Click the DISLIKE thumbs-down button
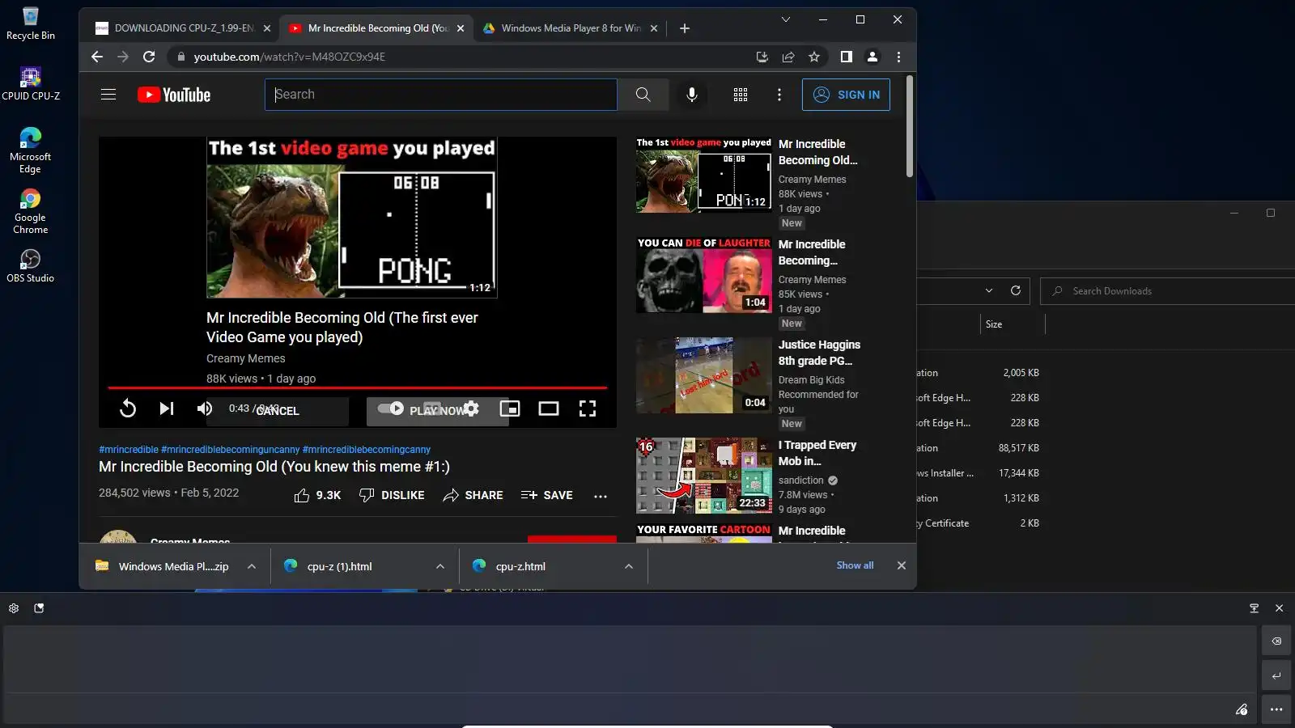The width and height of the screenshot is (1295, 728). [x=392, y=495]
